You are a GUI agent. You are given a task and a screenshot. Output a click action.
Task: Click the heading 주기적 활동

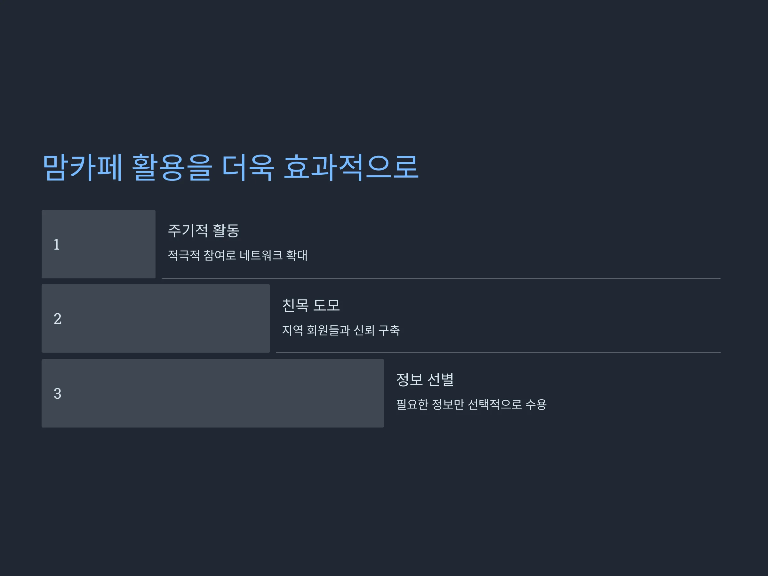click(204, 230)
